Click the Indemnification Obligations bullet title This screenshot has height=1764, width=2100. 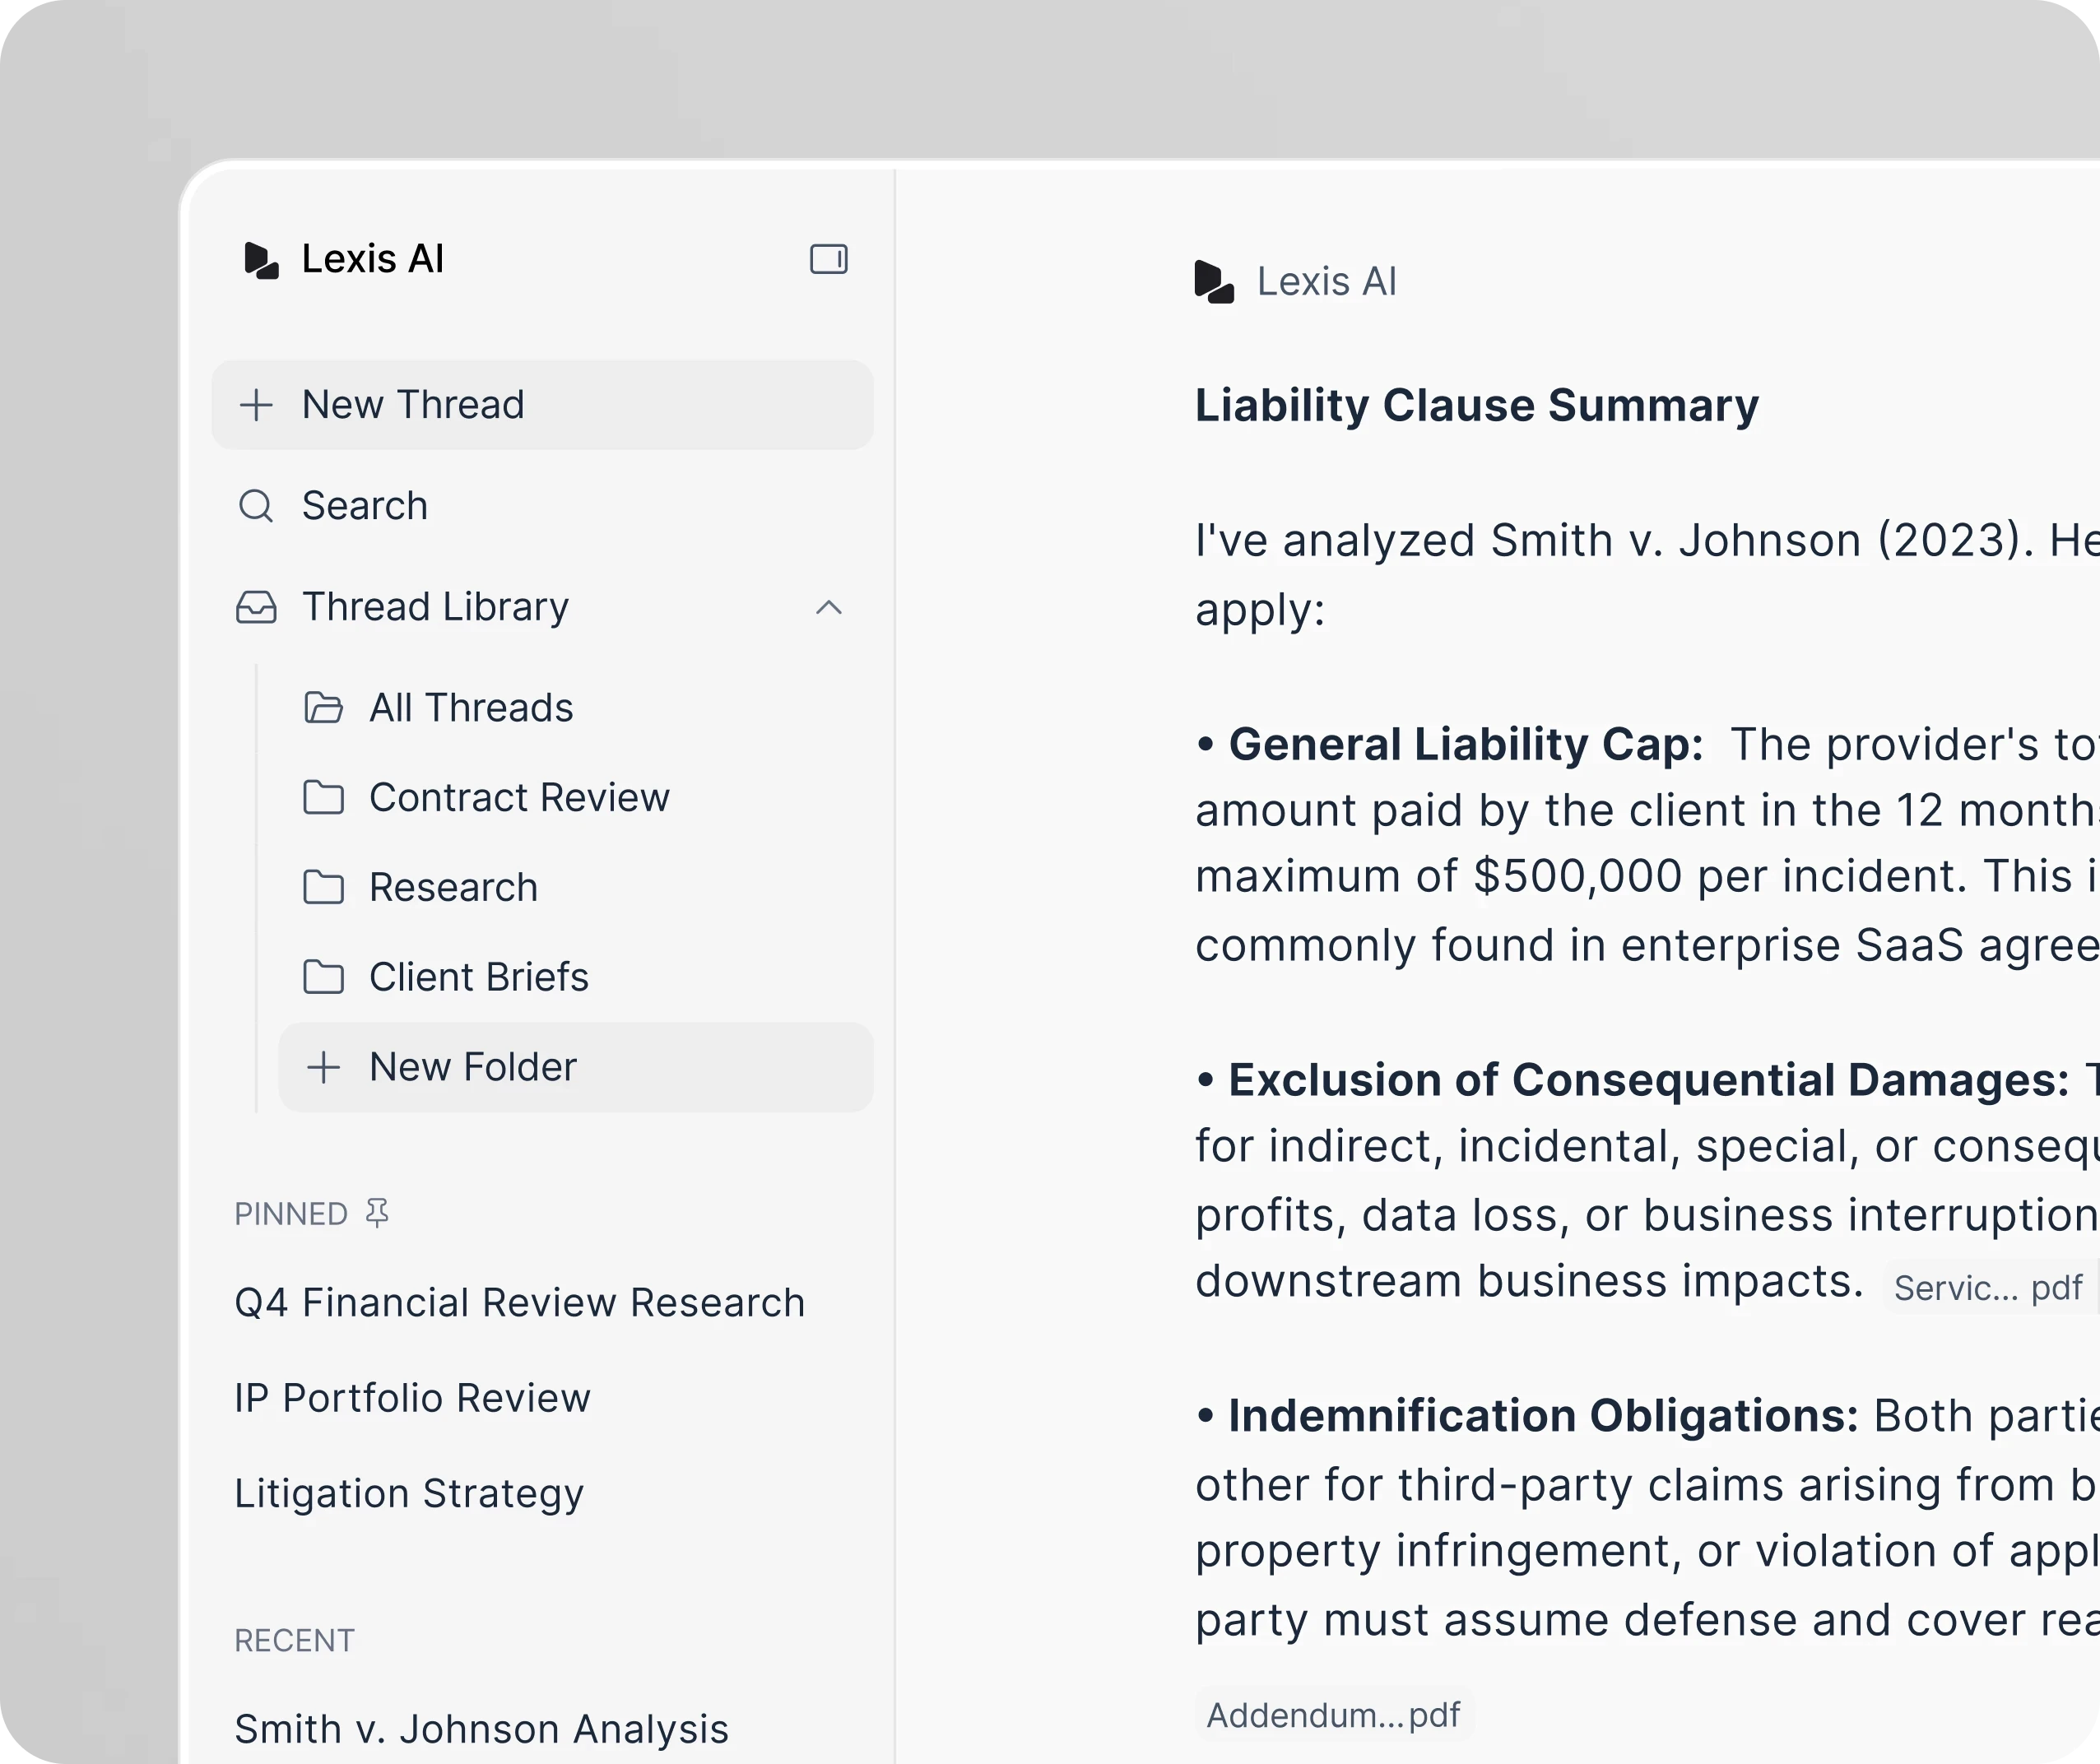click(x=1543, y=1416)
